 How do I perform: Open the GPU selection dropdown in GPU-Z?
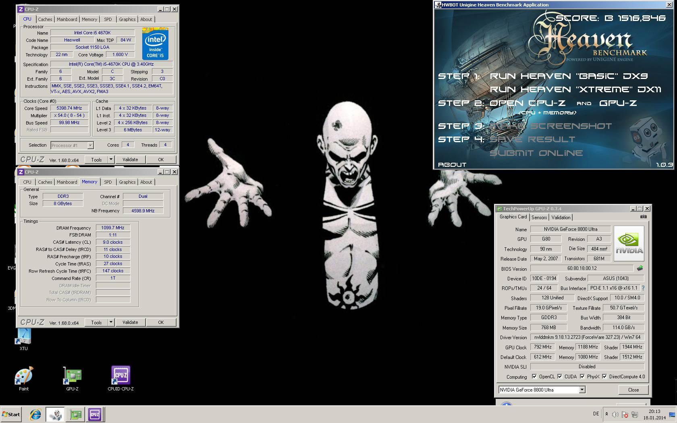coord(582,390)
